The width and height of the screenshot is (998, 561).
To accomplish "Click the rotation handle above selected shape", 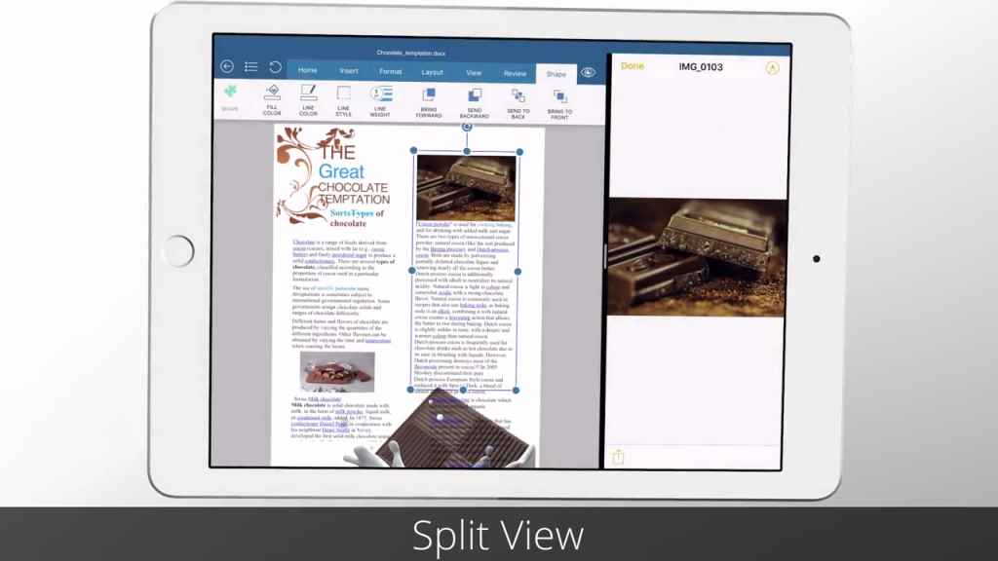I will click(x=467, y=127).
